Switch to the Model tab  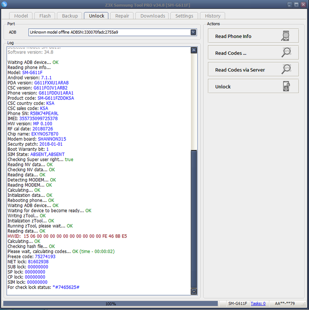(x=21, y=16)
